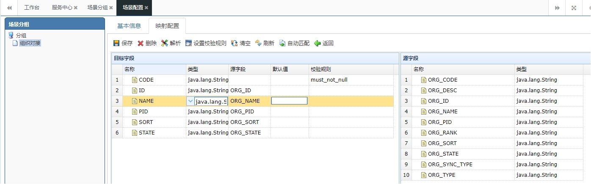The image size is (591, 184).
Task: Select the 分组 root tree node
Action: point(21,36)
